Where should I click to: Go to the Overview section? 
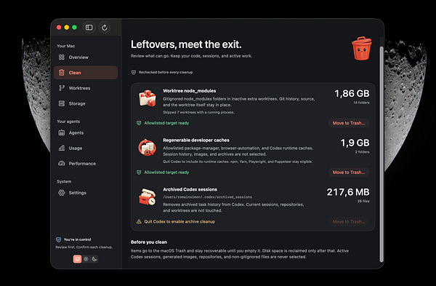pyautogui.click(x=86, y=57)
